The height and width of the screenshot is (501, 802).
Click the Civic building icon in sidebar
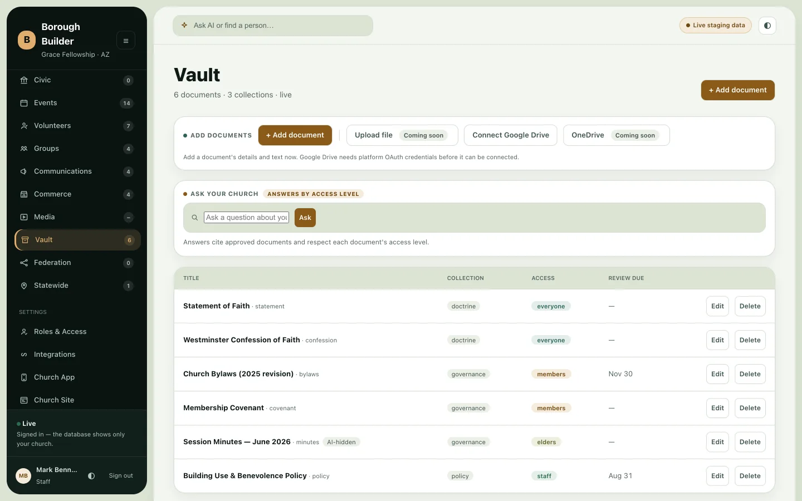click(24, 80)
